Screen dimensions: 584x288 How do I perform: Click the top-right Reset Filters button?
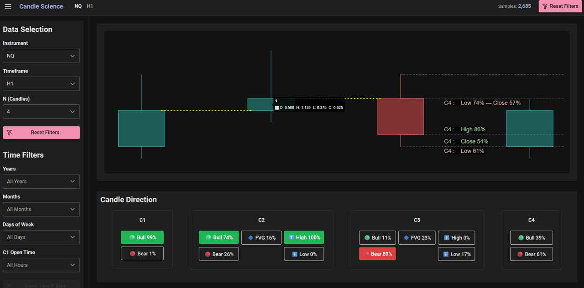560,6
